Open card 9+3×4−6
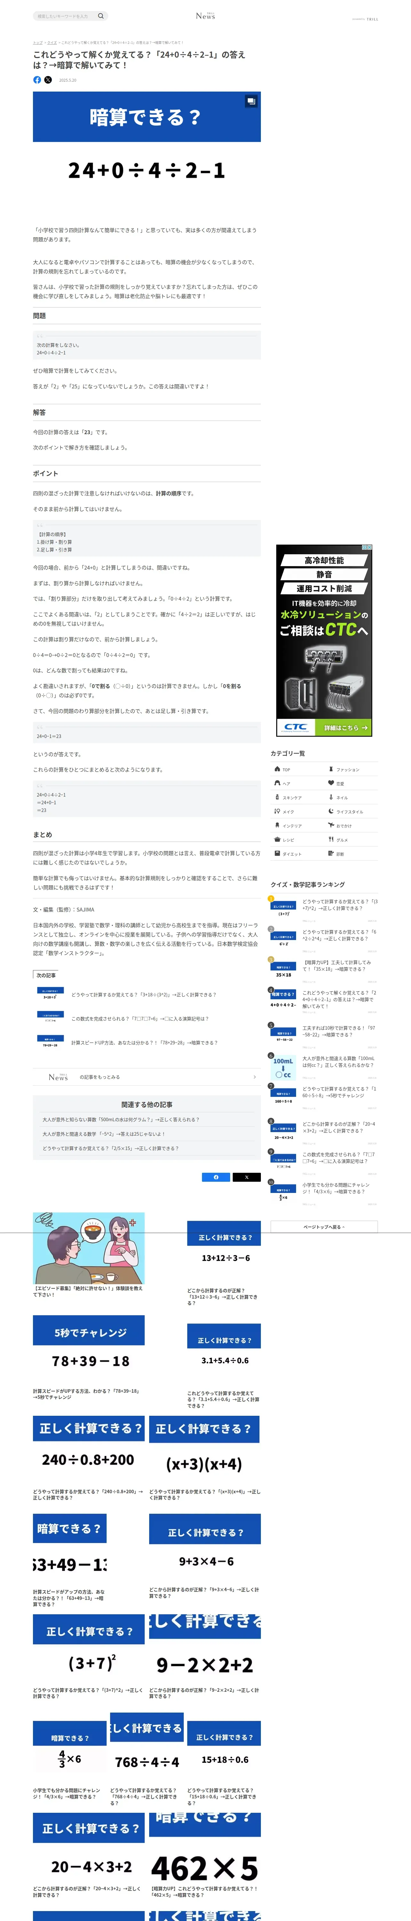The image size is (411, 1921). [x=205, y=1557]
